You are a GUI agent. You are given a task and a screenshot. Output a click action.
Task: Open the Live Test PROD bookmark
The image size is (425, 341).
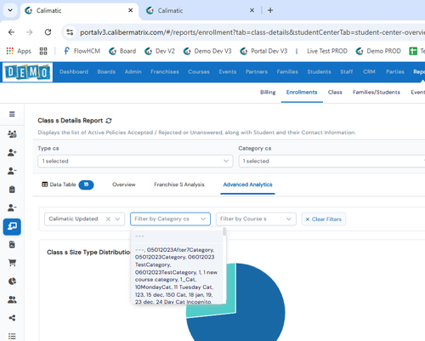pyautogui.click(x=322, y=51)
